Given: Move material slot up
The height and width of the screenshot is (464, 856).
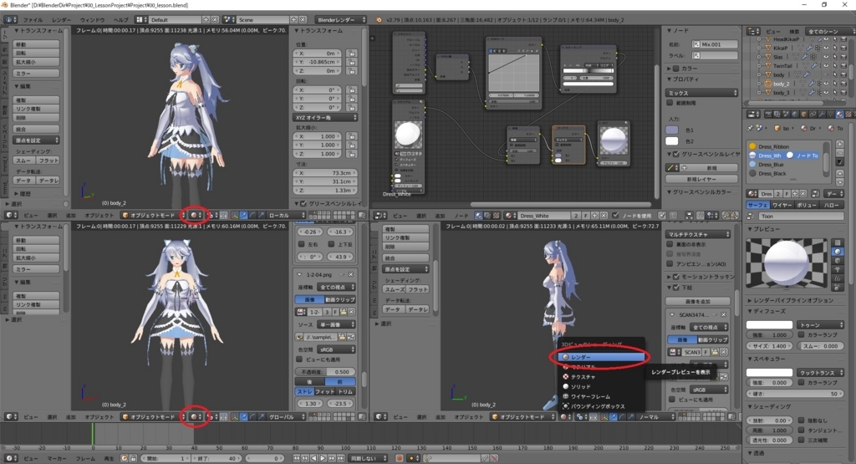Looking at the screenshot, I should click(839, 173).
